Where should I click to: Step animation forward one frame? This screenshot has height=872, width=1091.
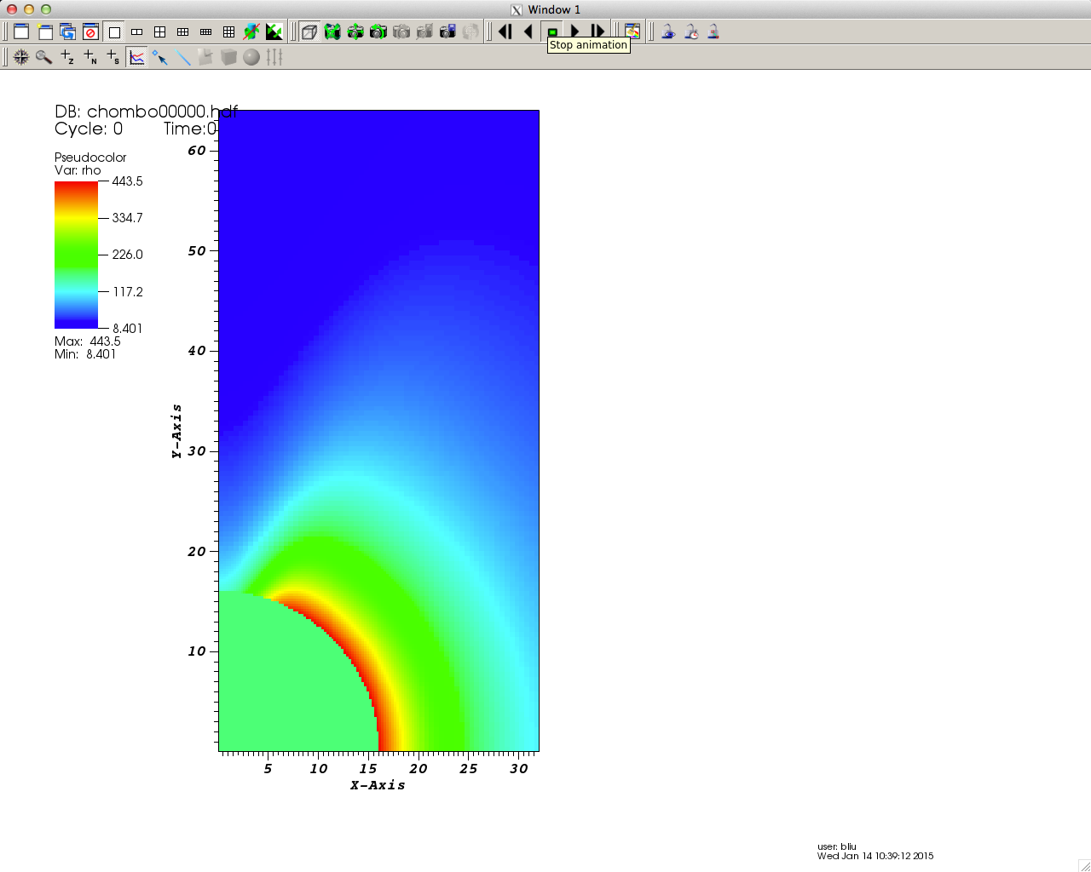coord(597,32)
